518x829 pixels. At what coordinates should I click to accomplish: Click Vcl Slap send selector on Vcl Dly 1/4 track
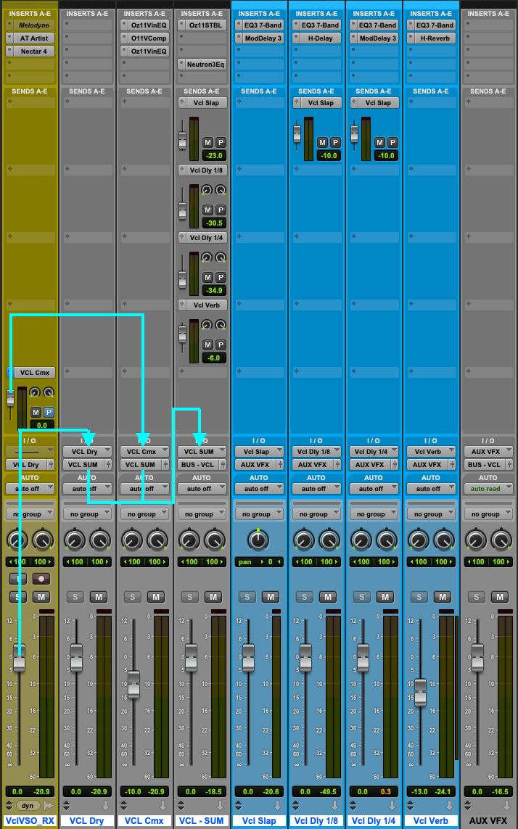click(378, 103)
